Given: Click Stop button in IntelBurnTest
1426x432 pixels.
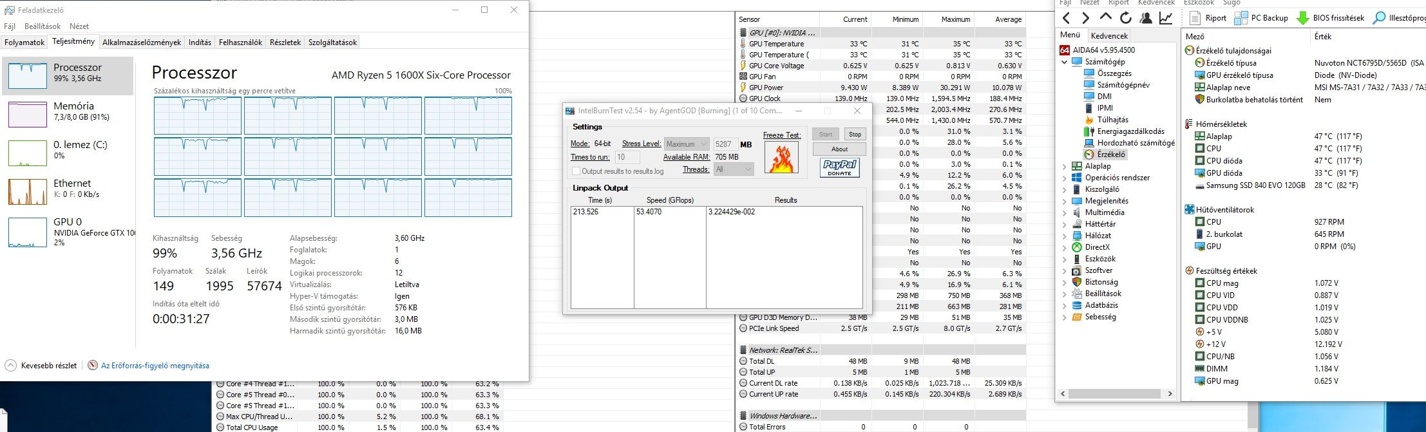Looking at the screenshot, I should (x=855, y=135).
